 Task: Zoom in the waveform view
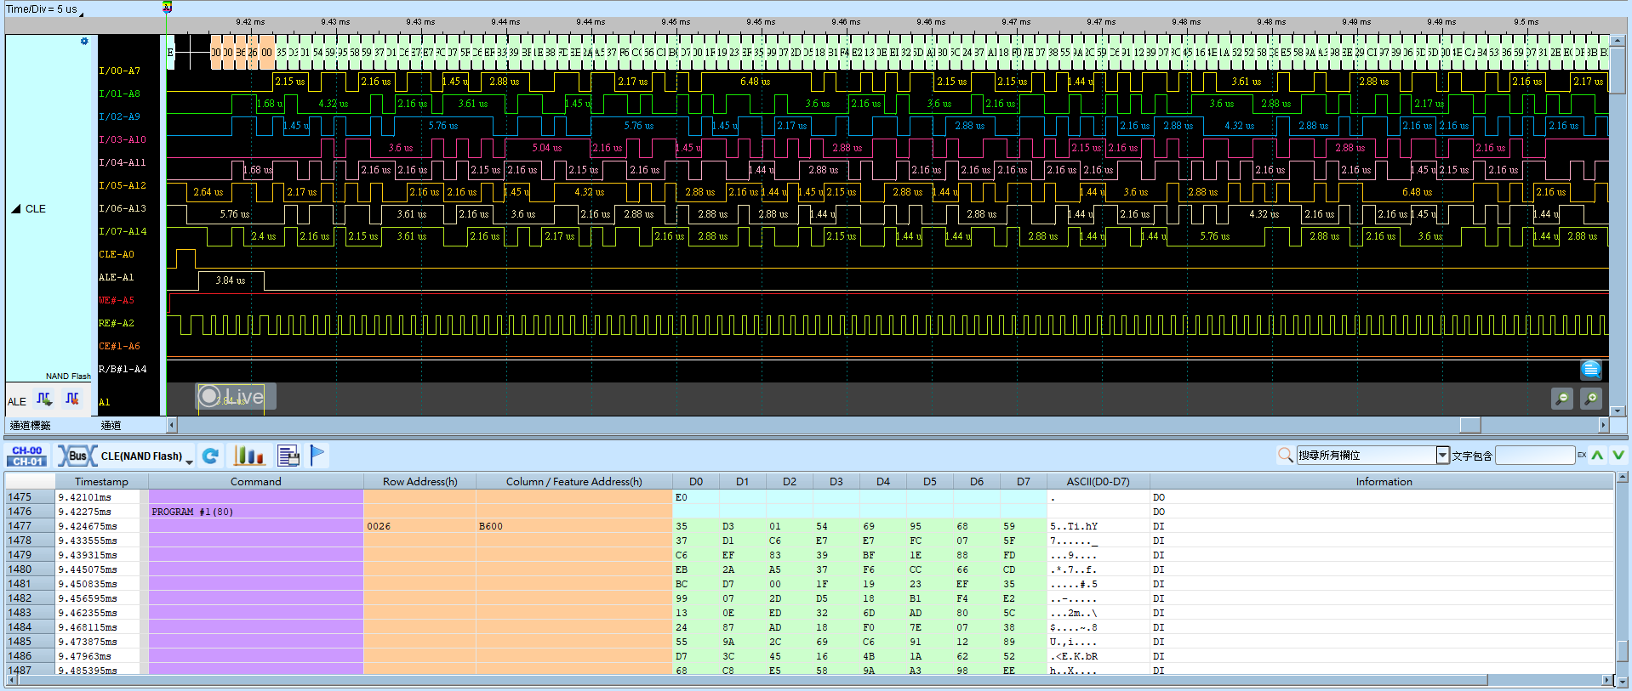click(x=1591, y=398)
